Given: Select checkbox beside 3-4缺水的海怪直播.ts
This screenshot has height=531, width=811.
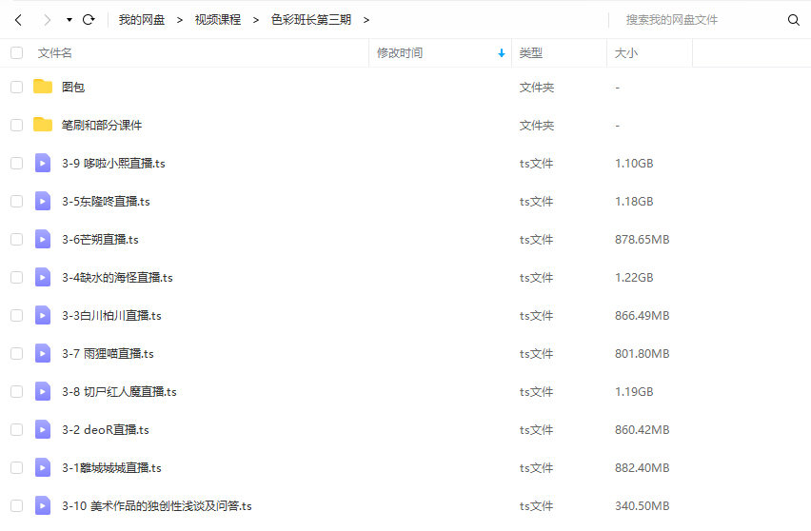Looking at the screenshot, I should click(16, 277).
